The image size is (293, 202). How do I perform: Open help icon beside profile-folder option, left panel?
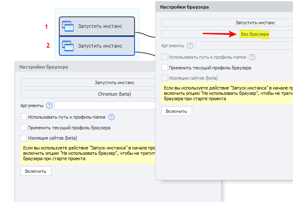(x=112, y=117)
